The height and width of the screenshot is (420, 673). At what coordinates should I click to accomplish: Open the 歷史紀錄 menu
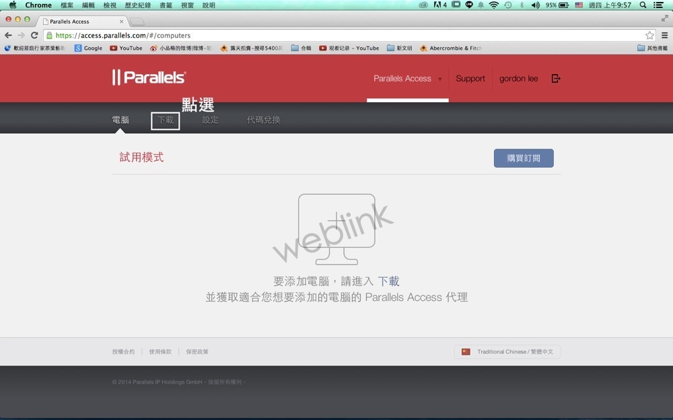click(138, 5)
